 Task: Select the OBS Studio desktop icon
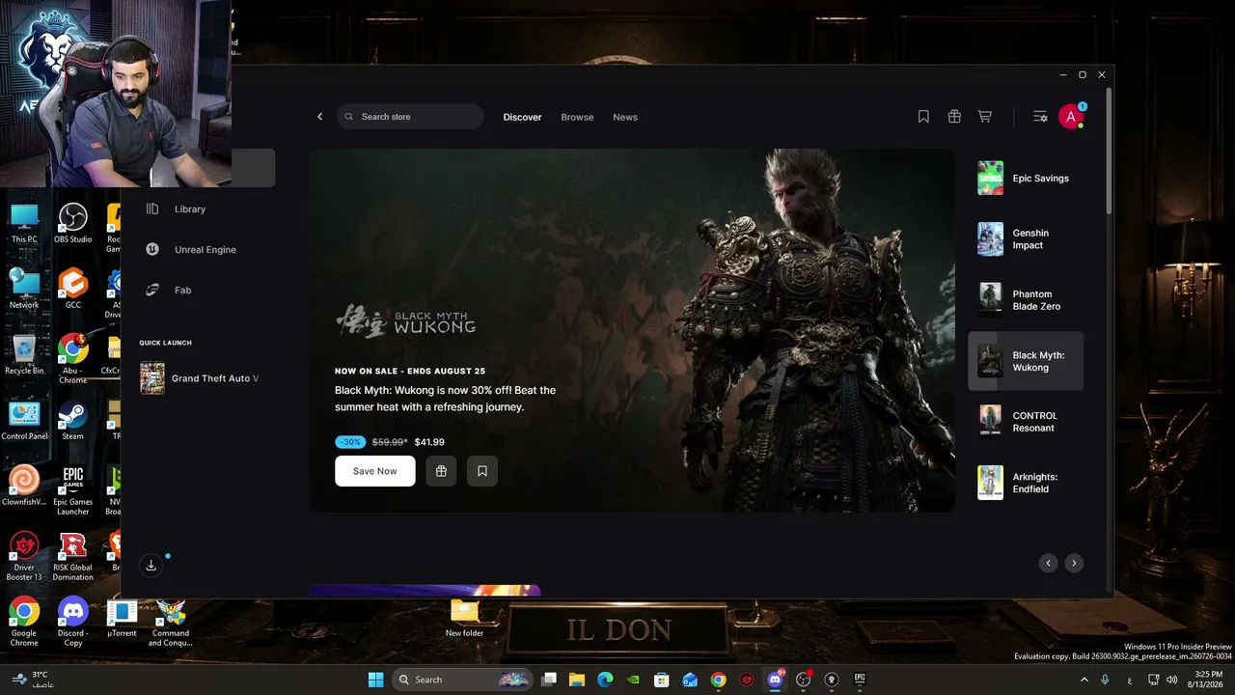coord(73,223)
